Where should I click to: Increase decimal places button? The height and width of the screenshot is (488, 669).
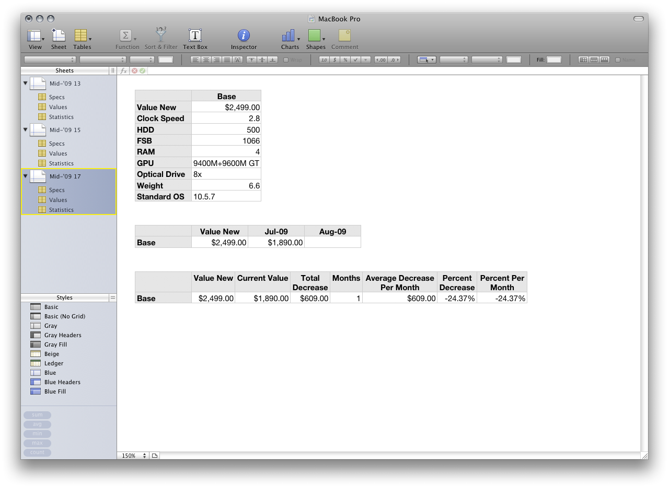coord(395,60)
